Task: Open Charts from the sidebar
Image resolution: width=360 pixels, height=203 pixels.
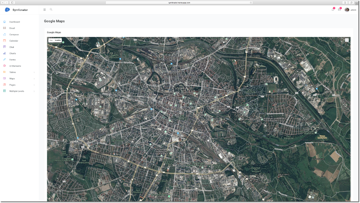Action: pos(13,54)
